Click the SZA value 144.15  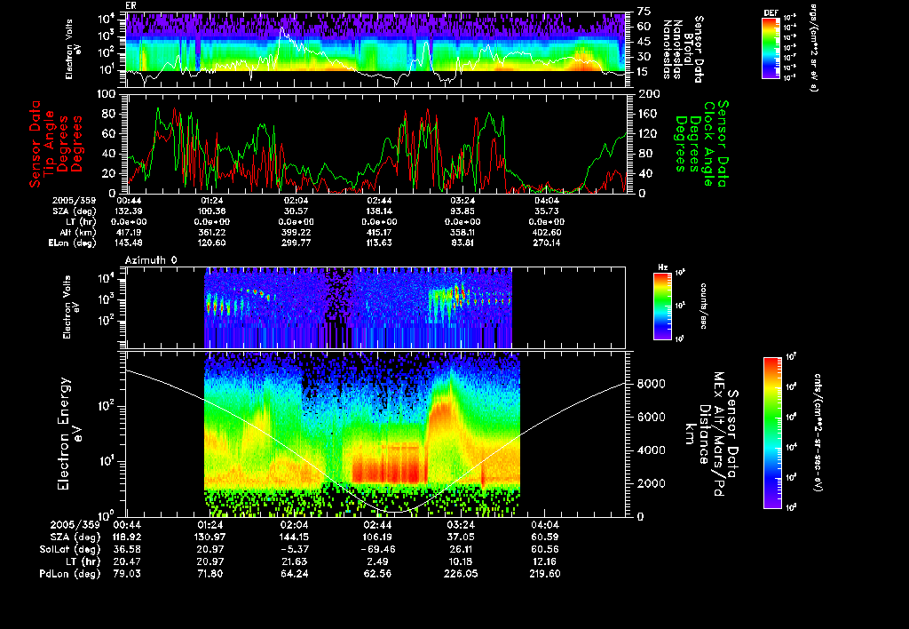point(295,537)
